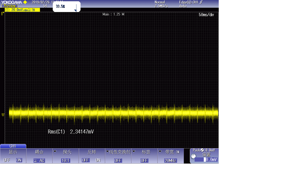Set 显示 display to OFF
The image size is (289, 188).
(x=7, y=160)
